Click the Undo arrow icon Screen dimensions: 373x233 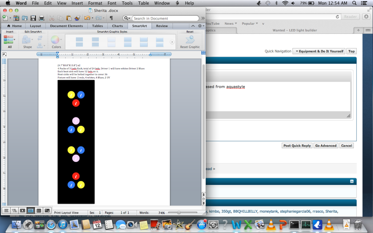coord(87,18)
